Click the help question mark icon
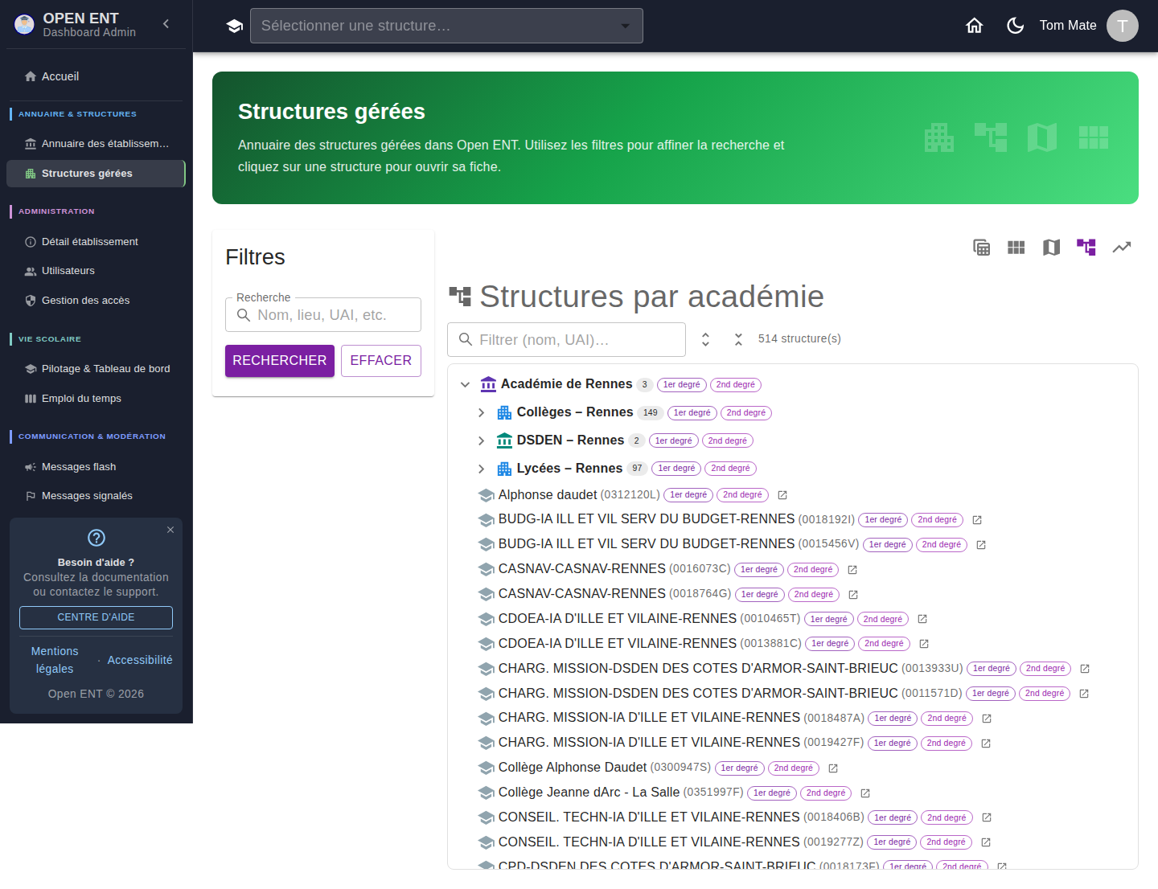The width and height of the screenshot is (1158, 889). pos(96,538)
